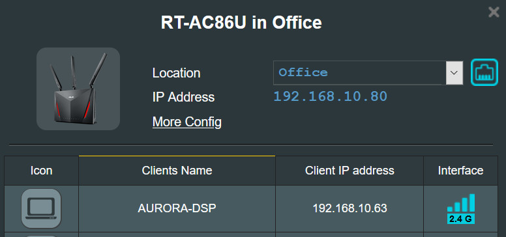
Task: Click the wireless signal strength bars
Action: (x=461, y=203)
